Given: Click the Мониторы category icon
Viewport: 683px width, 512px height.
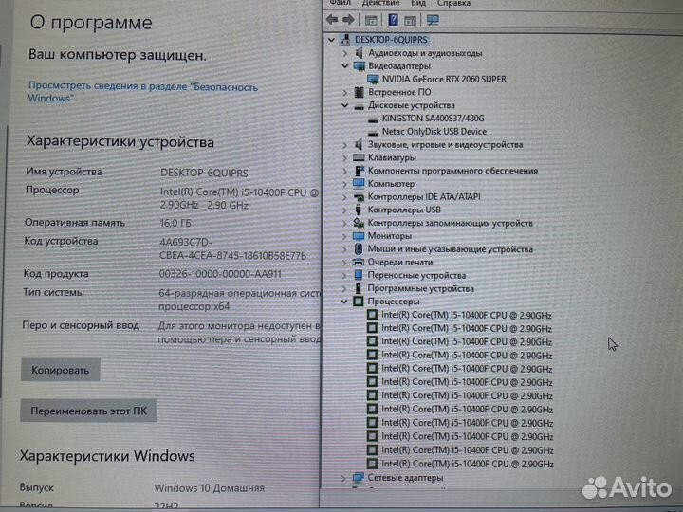Looking at the screenshot, I should 359,236.
